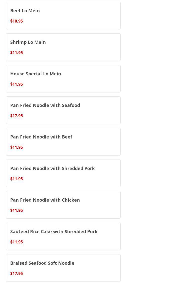Click price of Sauteed Rice Cake dish
193x284 pixels.
click(17, 242)
